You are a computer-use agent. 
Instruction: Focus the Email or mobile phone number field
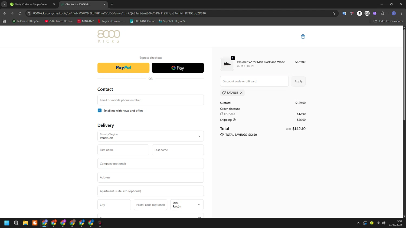(150, 100)
